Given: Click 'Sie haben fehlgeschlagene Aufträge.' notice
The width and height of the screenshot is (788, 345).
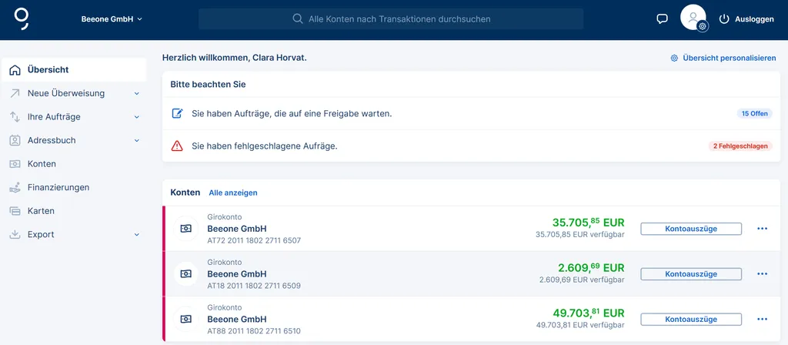Looking at the screenshot, I should pos(265,146).
